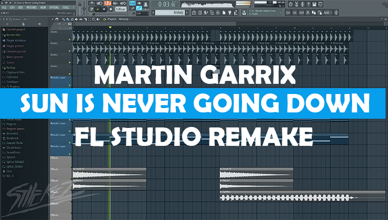
Task: Open the OPTIONS menu
Action: coord(54,7)
